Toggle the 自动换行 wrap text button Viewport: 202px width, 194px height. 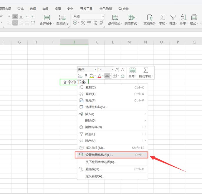pos(62,19)
